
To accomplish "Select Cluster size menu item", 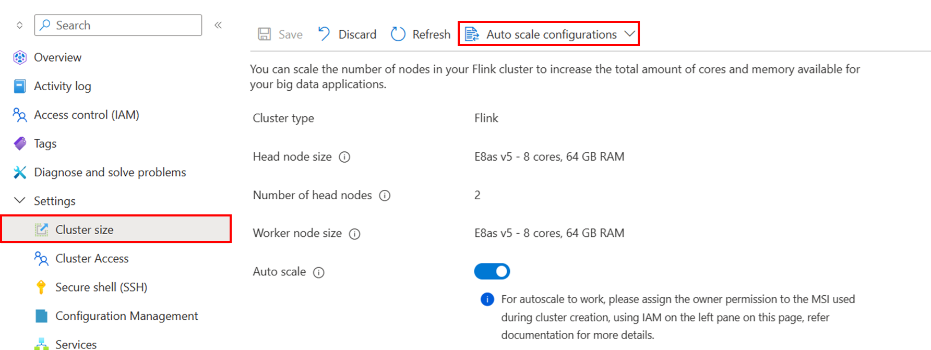I will tap(116, 229).
